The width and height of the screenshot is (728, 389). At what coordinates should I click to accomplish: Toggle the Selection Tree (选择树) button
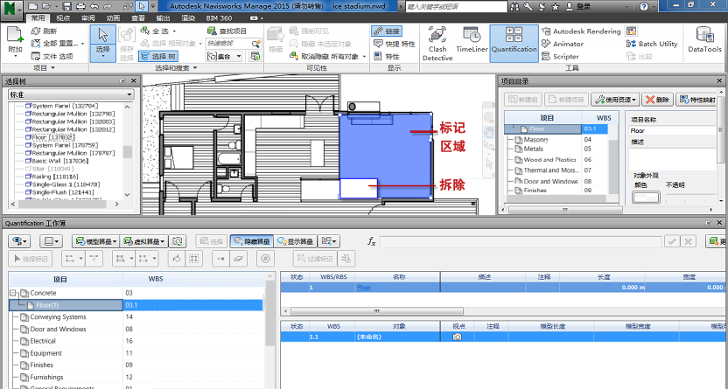click(158, 56)
